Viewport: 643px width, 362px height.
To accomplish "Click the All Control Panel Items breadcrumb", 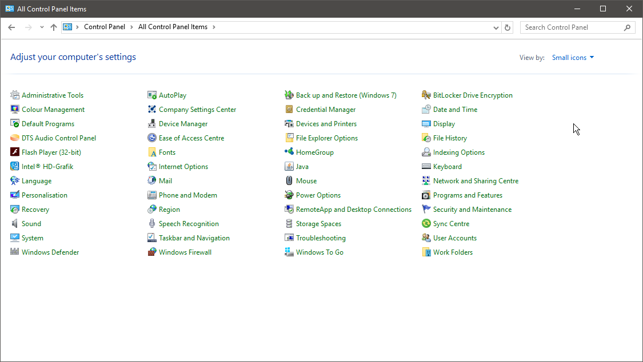I will point(173,27).
